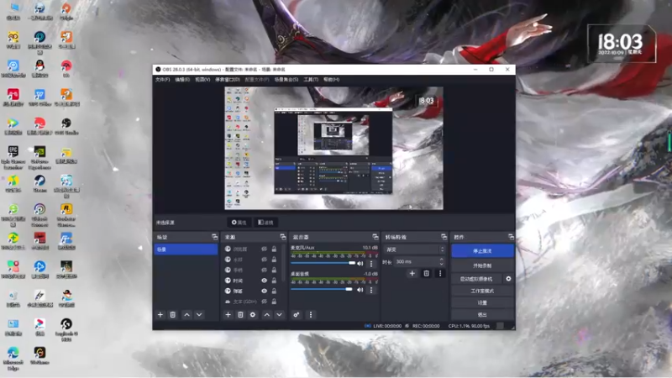Click the 启动虚拟摄像机 button
The width and height of the screenshot is (672, 378).
pos(476,279)
